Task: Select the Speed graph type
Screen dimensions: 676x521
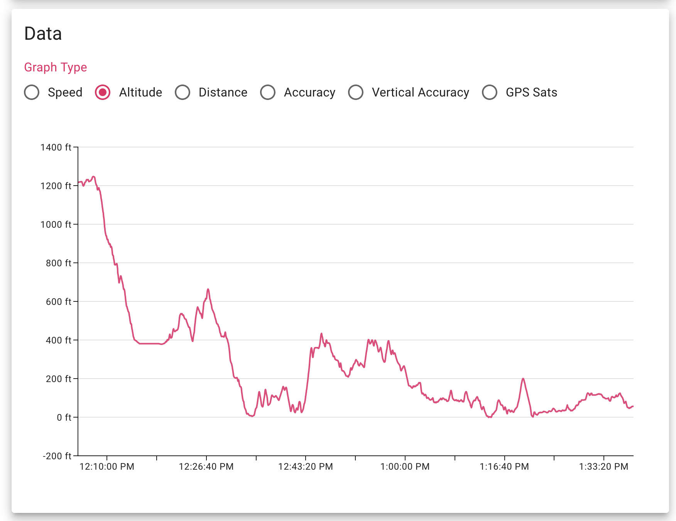Action: (32, 92)
